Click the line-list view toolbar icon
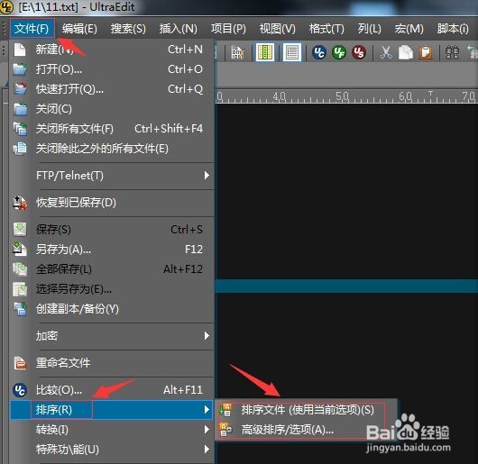Screen dimensions: 478x464 tap(292, 52)
